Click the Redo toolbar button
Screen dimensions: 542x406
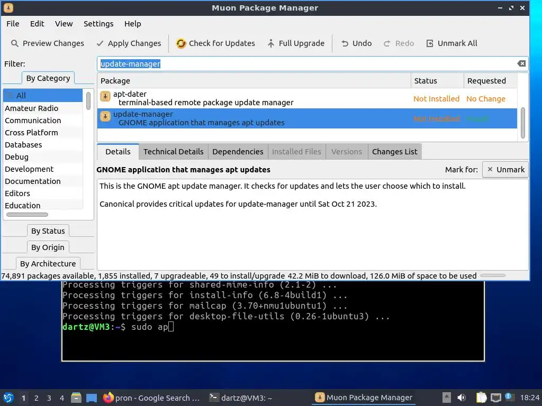pyautogui.click(x=399, y=43)
